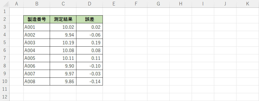Select column B header
Image resolution: width=259 pixels, height=101 pixels.
pyautogui.click(x=37, y=4)
